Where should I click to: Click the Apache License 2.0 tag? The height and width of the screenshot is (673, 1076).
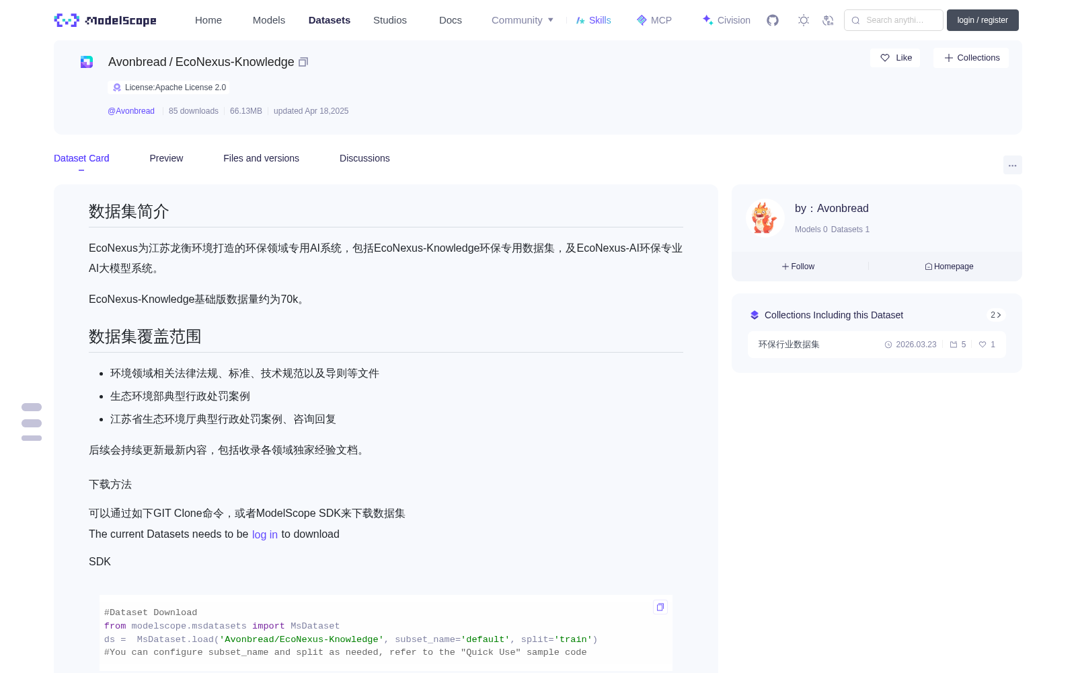[x=169, y=87]
